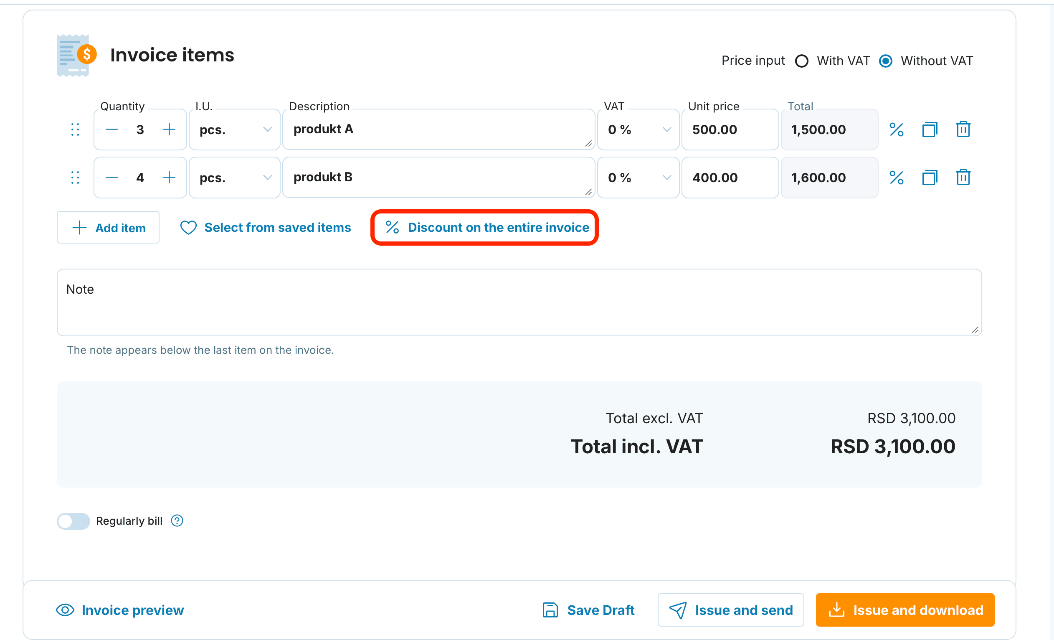This screenshot has width=1054, height=640.
Task: Click quantity value 3 field
Action: 140,130
